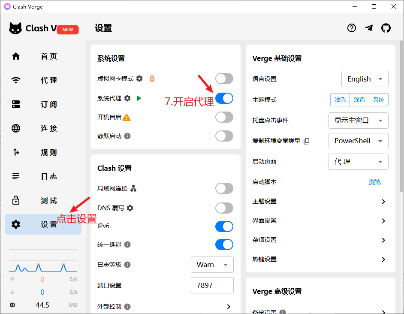Screen dimensions: 404x314
Task: Open the 启动页面 代理 dropdown
Action: (x=358, y=162)
